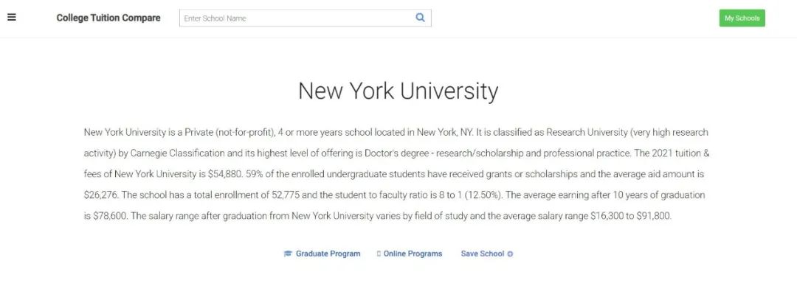The height and width of the screenshot is (286, 797).
Task: Focus the Enter School Name search field
Action: click(x=305, y=18)
